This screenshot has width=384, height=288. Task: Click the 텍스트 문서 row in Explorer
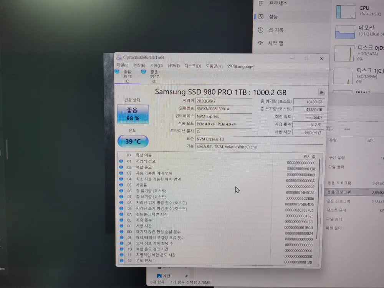(x=354, y=210)
